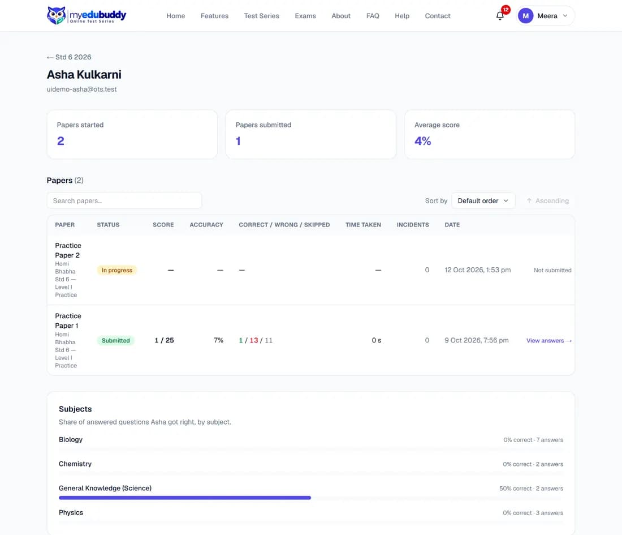Viewport: 622px width, 535px height.
Task: Expand the Meera account menu chevron
Action: point(565,16)
